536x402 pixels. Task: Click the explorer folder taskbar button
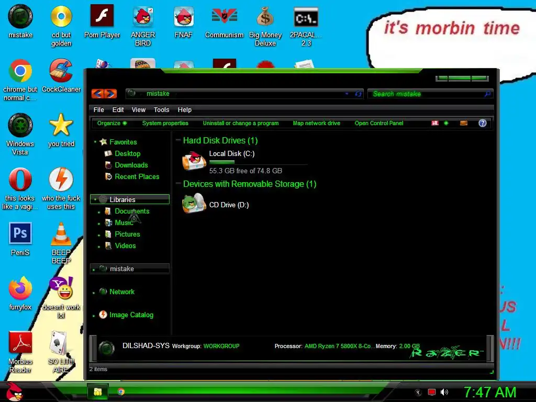[98, 392]
